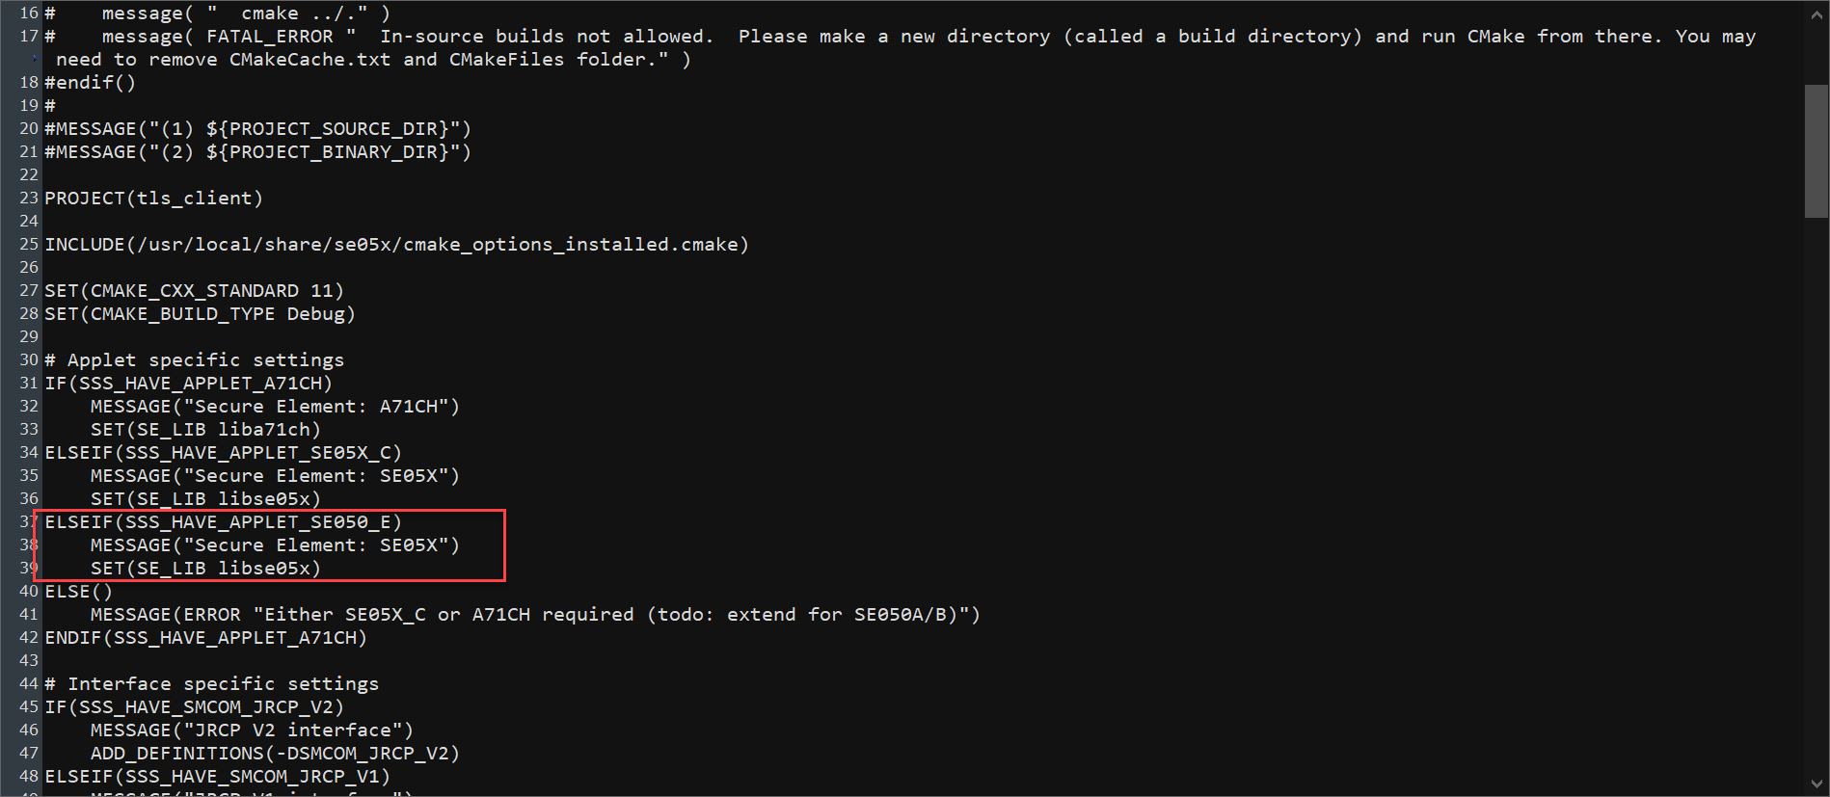
Task: Click line number 23 in the gutter
Action: (x=28, y=199)
